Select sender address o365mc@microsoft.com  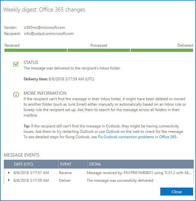click(45, 28)
